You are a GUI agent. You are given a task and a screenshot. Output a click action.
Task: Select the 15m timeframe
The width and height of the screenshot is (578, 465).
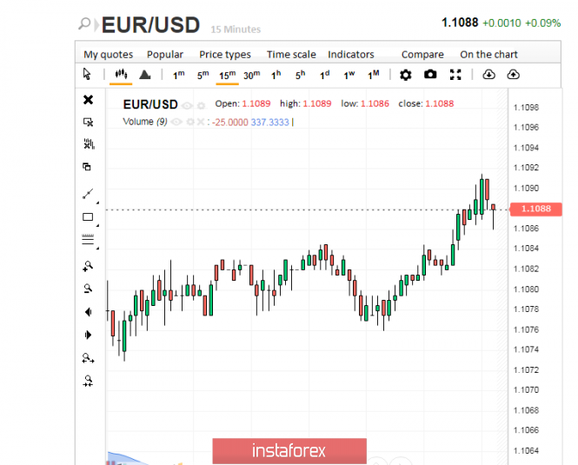227,75
